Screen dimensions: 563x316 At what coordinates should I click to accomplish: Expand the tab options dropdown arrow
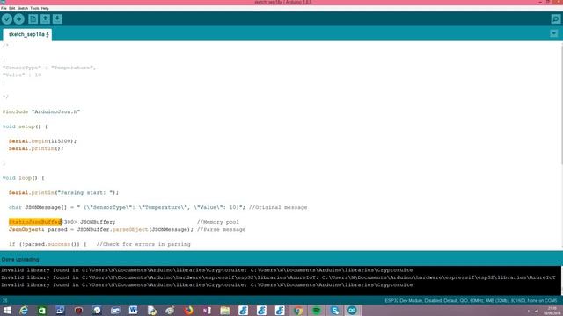pos(554,33)
